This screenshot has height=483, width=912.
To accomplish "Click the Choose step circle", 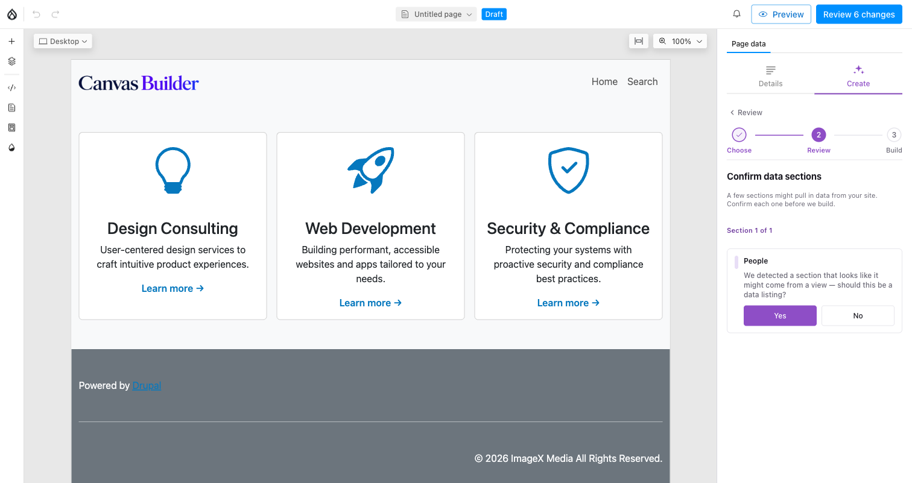I will [x=739, y=134].
